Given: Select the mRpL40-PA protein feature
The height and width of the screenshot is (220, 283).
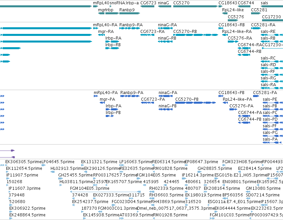Looking at the screenshot, I should pos(96,96).
